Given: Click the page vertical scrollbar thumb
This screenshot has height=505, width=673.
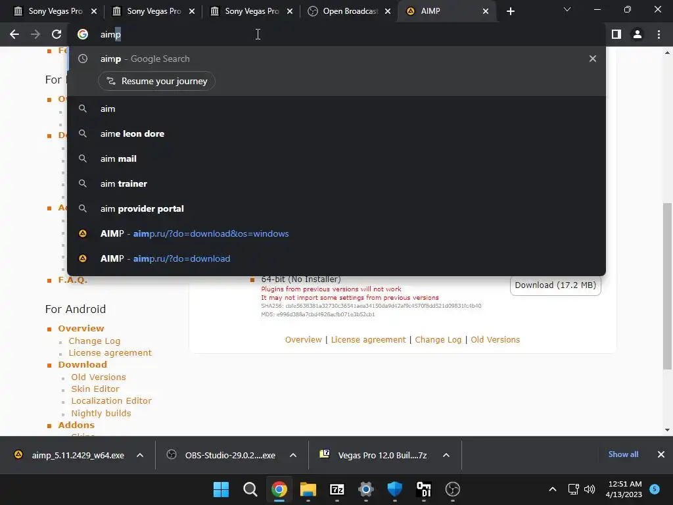Looking at the screenshot, I should [x=667, y=286].
